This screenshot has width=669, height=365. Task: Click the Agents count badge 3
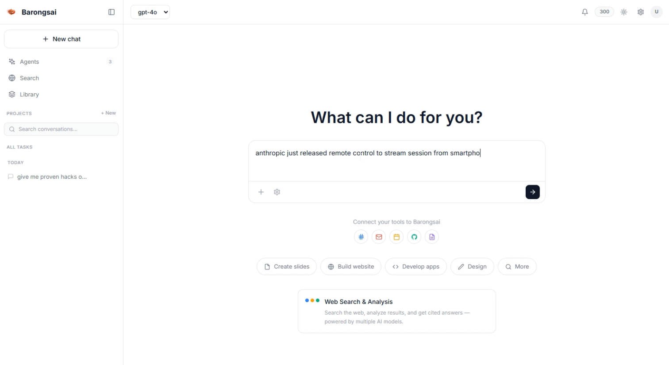[x=110, y=61]
